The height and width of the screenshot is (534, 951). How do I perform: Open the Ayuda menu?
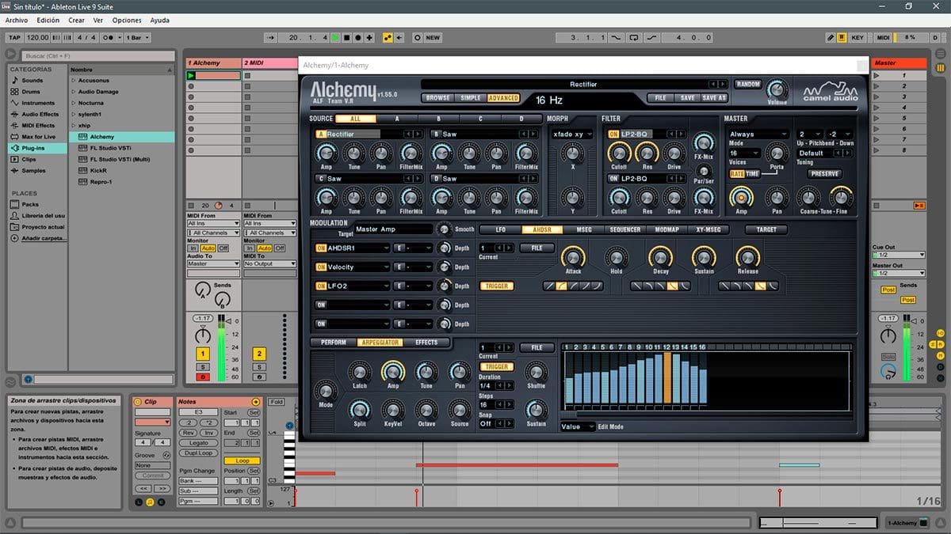click(x=159, y=20)
